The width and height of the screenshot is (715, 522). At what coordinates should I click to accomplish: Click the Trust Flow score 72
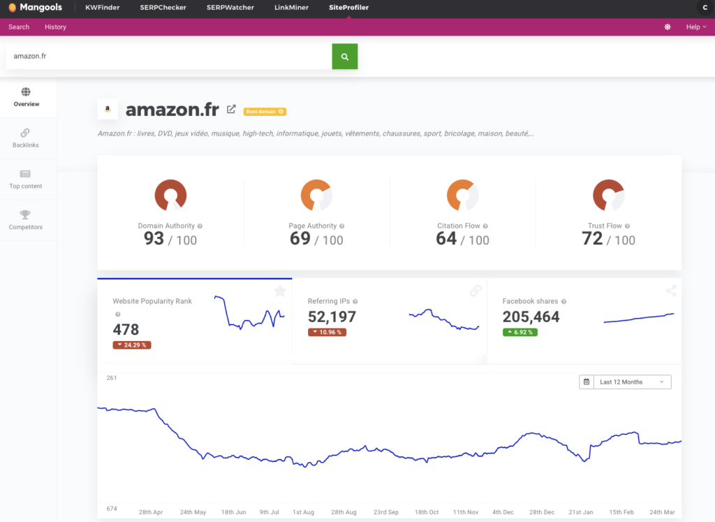click(592, 239)
